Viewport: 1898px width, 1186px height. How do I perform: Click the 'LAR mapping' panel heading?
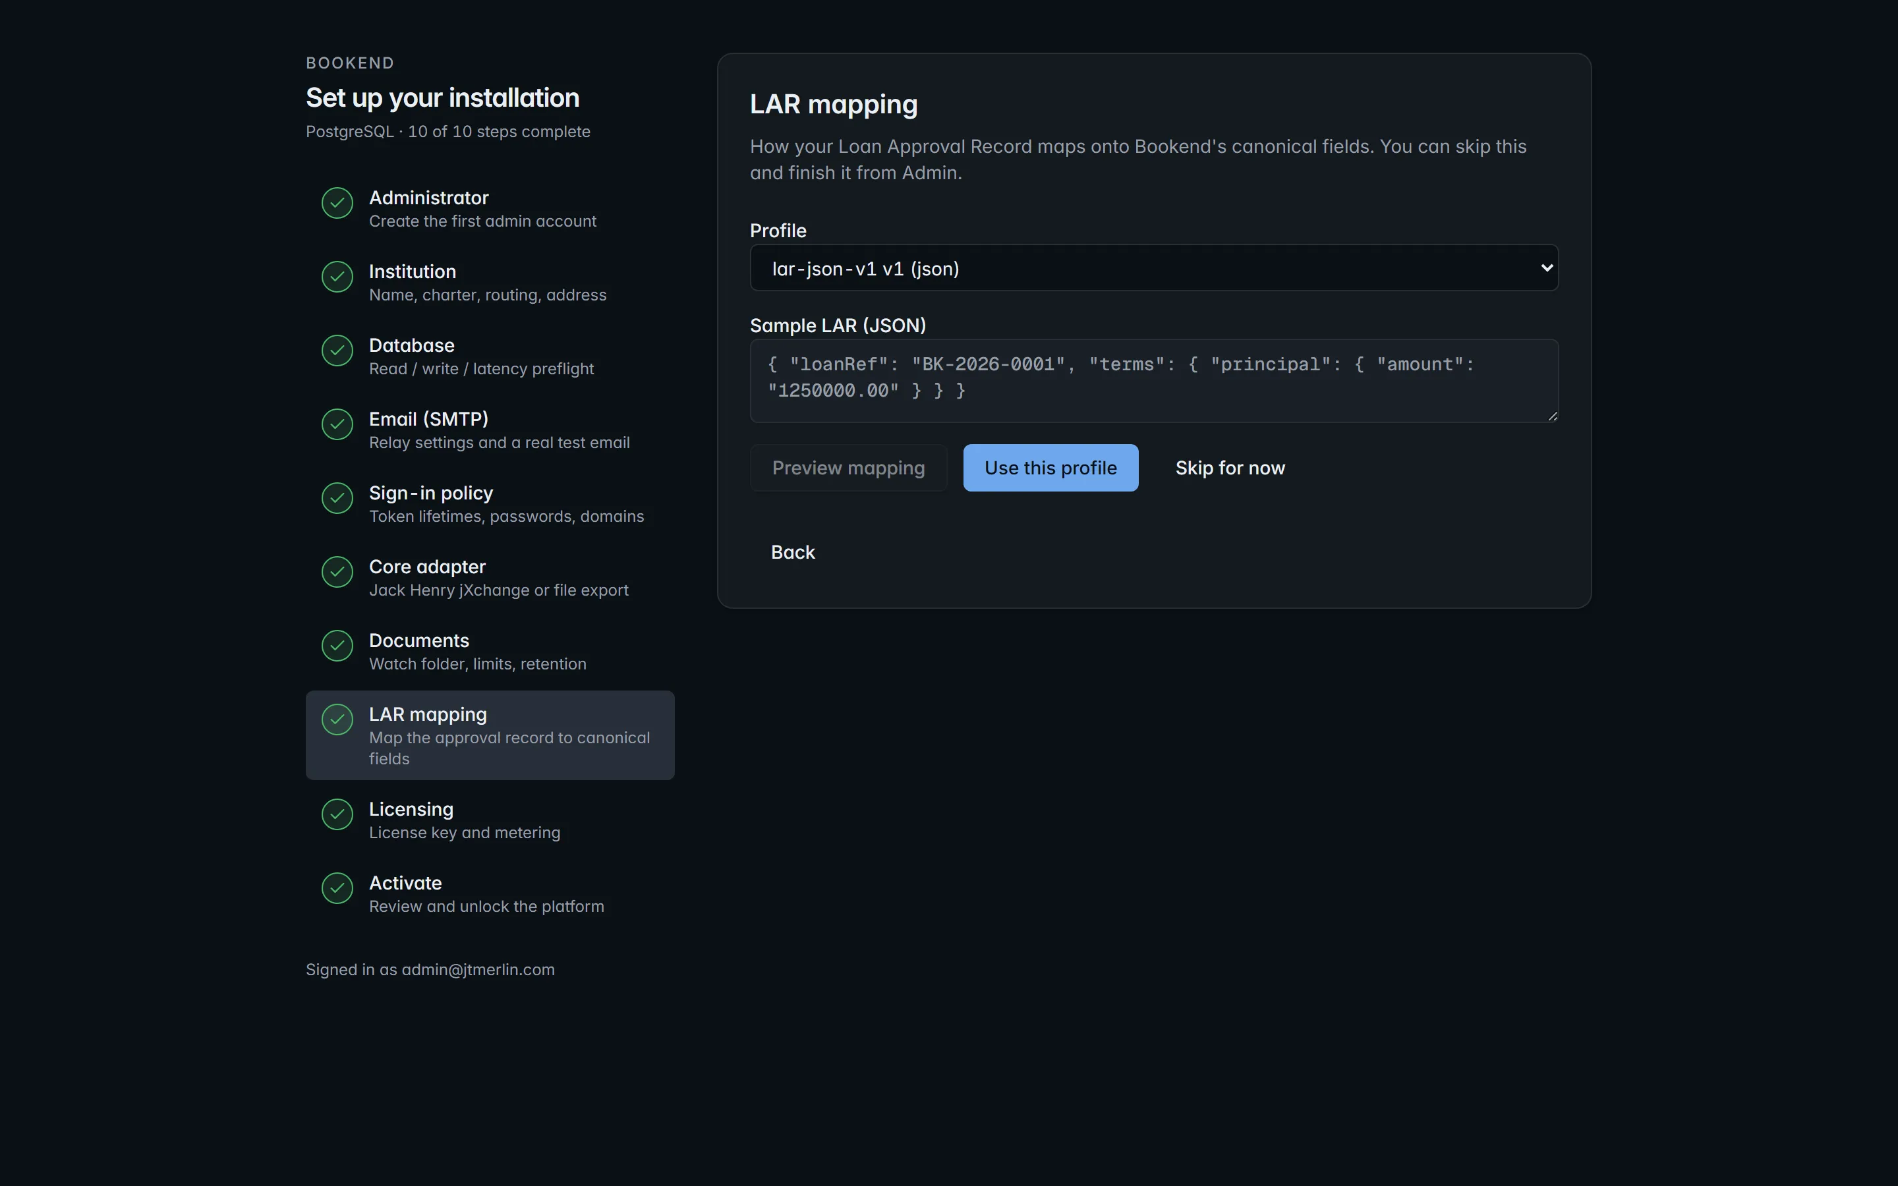coord(834,104)
